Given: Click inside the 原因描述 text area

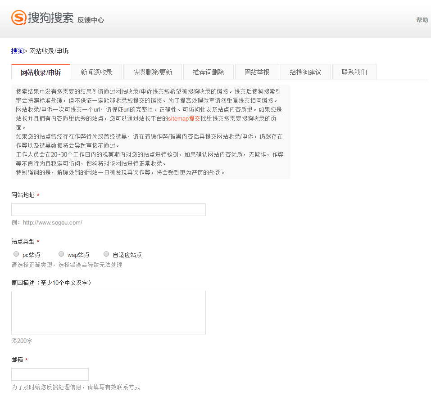Looking at the screenshot, I should click(108, 312).
